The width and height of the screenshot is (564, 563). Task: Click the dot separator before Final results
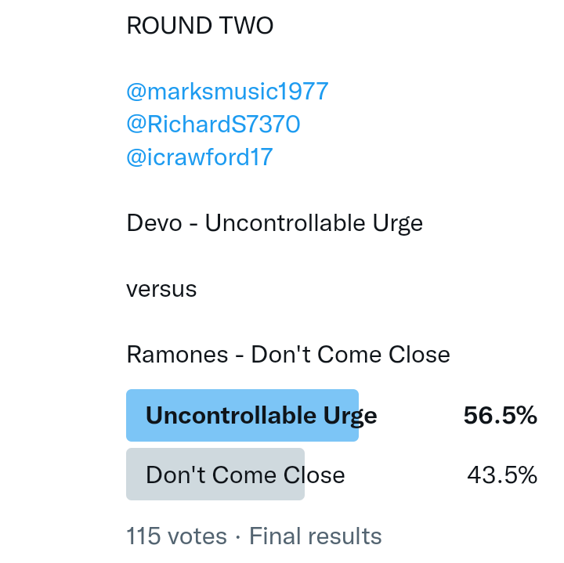coord(237,537)
